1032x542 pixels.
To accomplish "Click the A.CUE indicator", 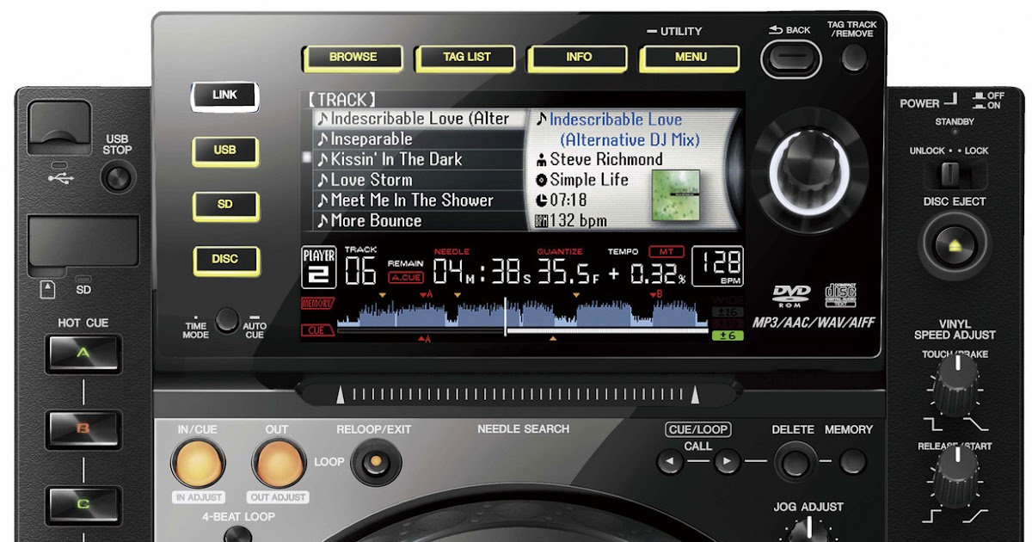I will (405, 277).
